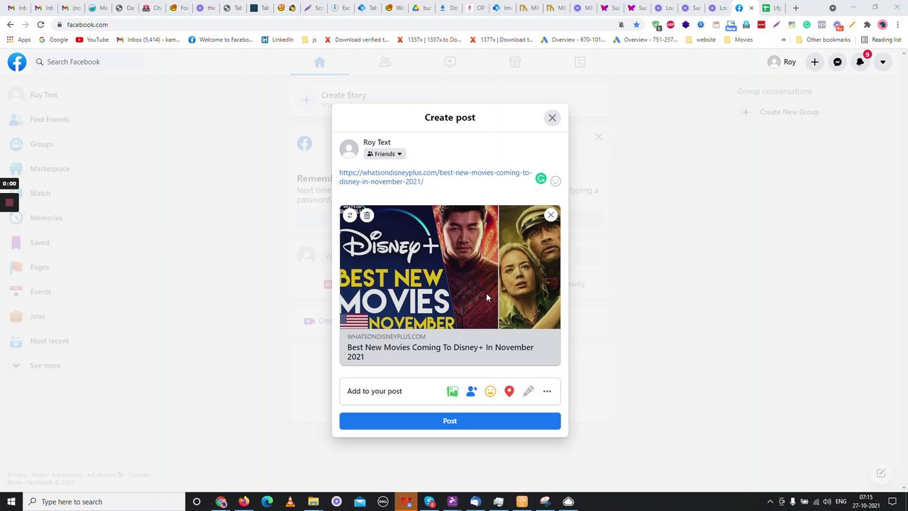Click the Tag people icon
The width and height of the screenshot is (908, 511).
click(x=472, y=391)
